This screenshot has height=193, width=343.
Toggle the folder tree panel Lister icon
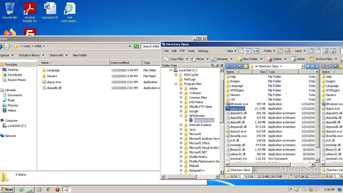[x=325, y=51]
